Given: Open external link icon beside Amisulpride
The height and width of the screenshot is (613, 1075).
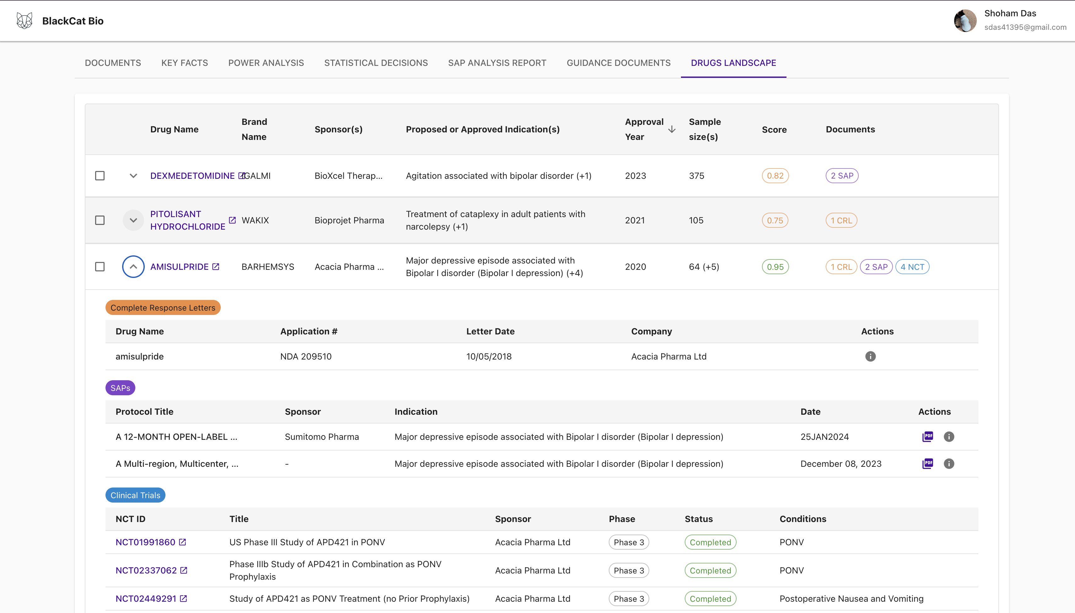Looking at the screenshot, I should (216, 266).
